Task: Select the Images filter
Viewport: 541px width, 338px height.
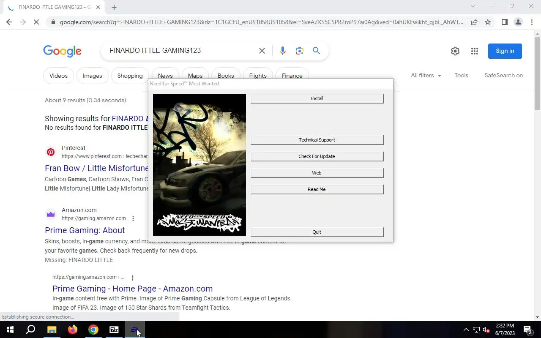Action: [x=92, y=76]
